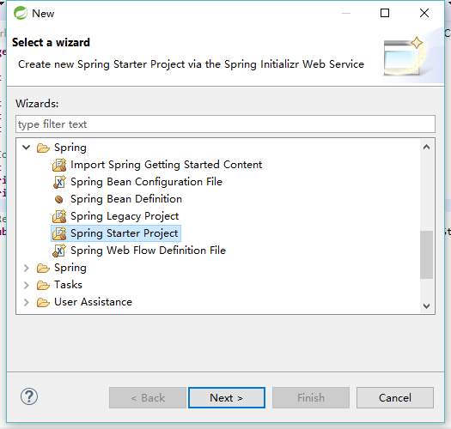Image resolution: width=451 pixels, height=429 pixels.
Task: Collapse the expanded Spring category
Action: (x=26, y=148)
